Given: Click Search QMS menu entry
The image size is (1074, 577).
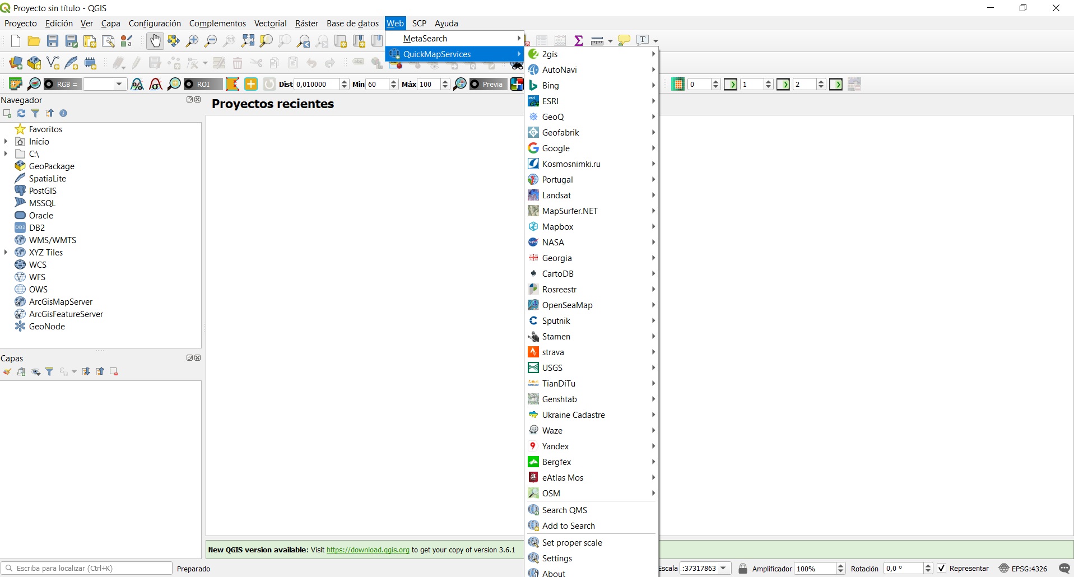Looking at the screenshot, I should tap(565, 510).
